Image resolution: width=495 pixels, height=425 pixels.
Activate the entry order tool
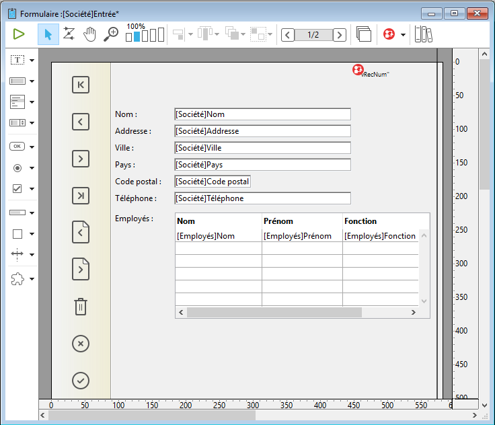69,34
